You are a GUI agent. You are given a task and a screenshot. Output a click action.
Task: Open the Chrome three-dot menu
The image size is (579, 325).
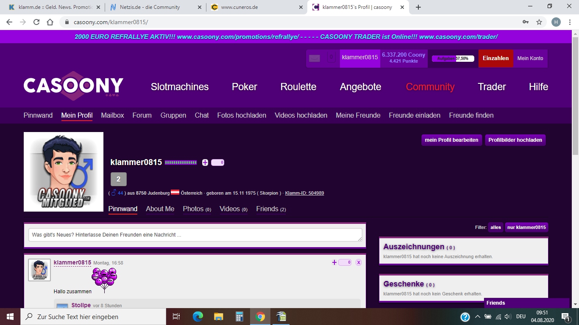[570, 22]
